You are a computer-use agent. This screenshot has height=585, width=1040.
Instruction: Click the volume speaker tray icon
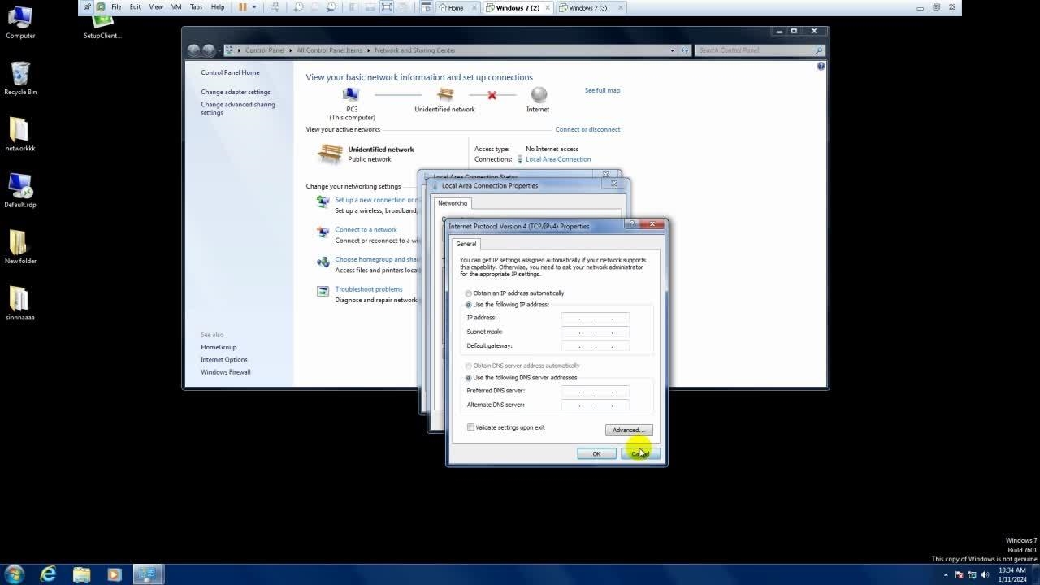pos(984,575)
